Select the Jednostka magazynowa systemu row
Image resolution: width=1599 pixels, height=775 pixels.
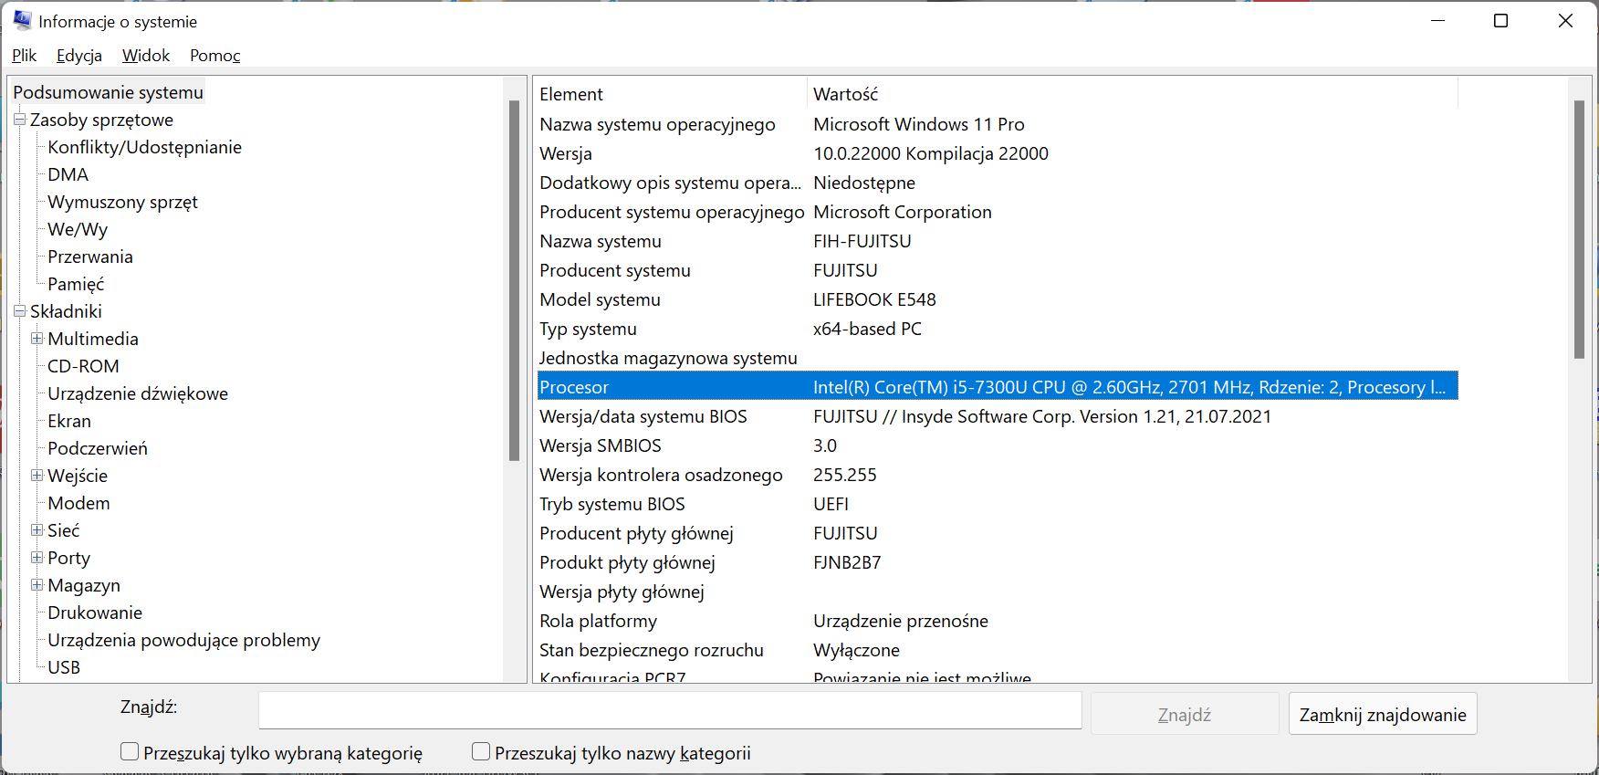[998, 358]
